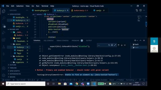Image resolution: width=161 pixels, height=90 pixels.
Task: Click Explorer panel more actions ellipsis
Action: tap(27, 10)
